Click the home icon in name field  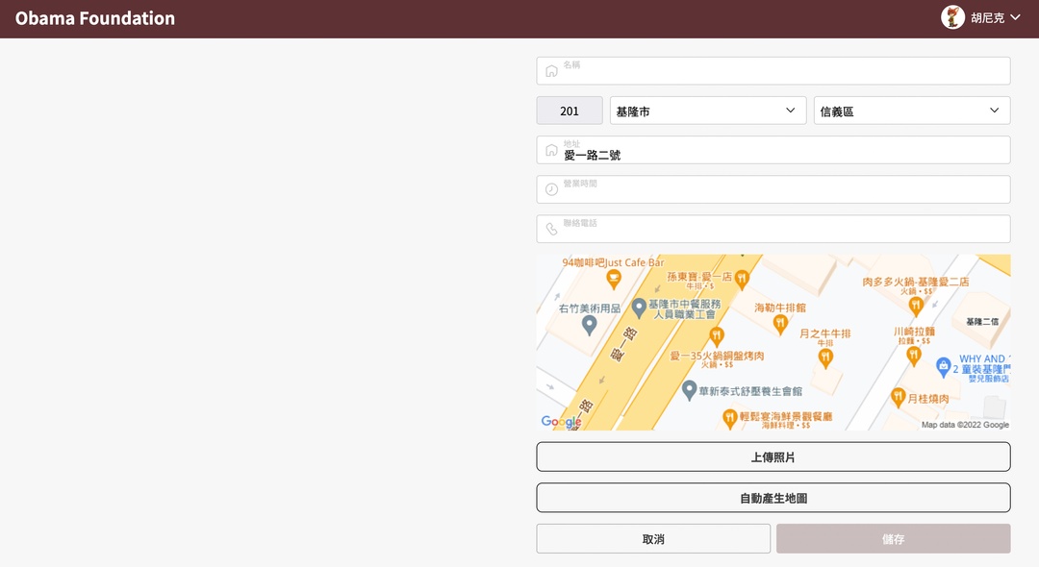551,71
